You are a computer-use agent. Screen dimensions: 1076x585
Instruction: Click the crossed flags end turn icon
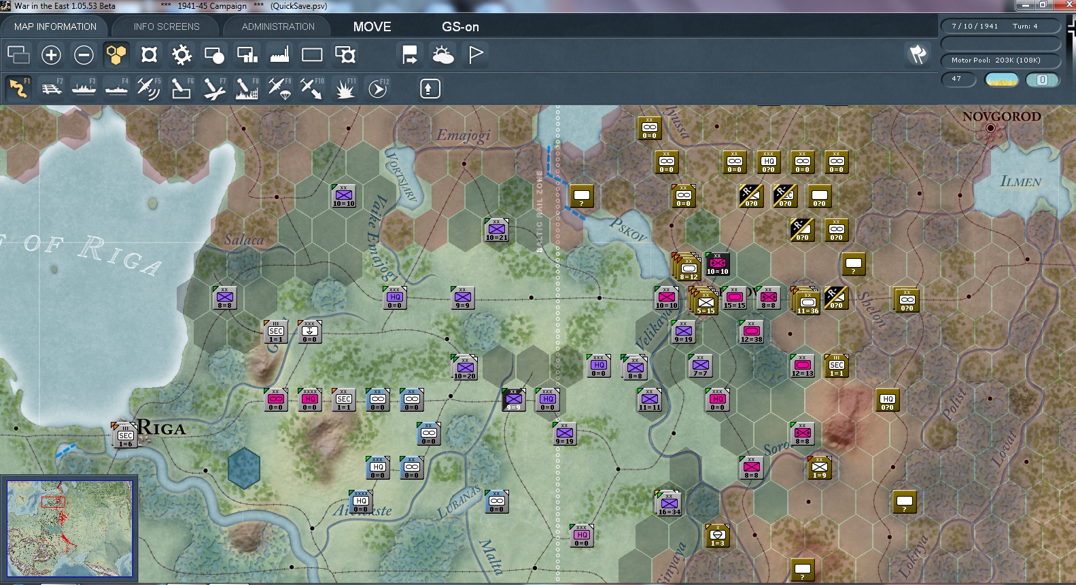(918, 54)
